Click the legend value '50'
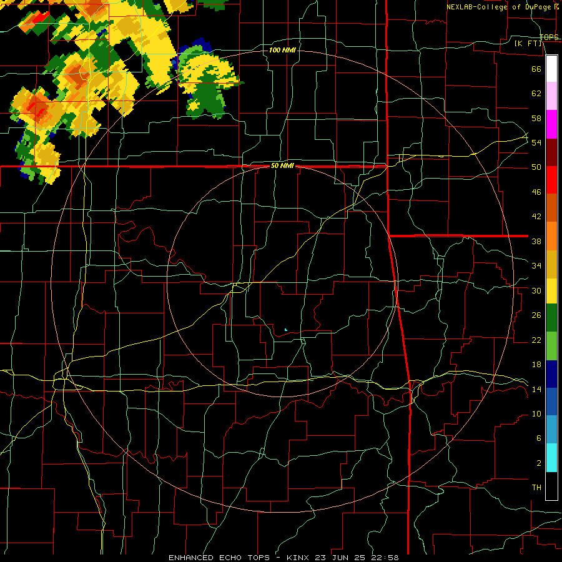 point(536,167)
